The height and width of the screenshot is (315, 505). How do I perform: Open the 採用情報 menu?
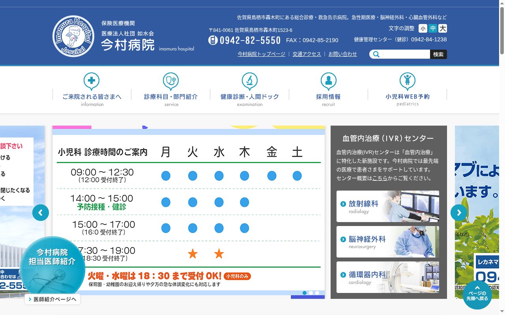click(329, 90)
